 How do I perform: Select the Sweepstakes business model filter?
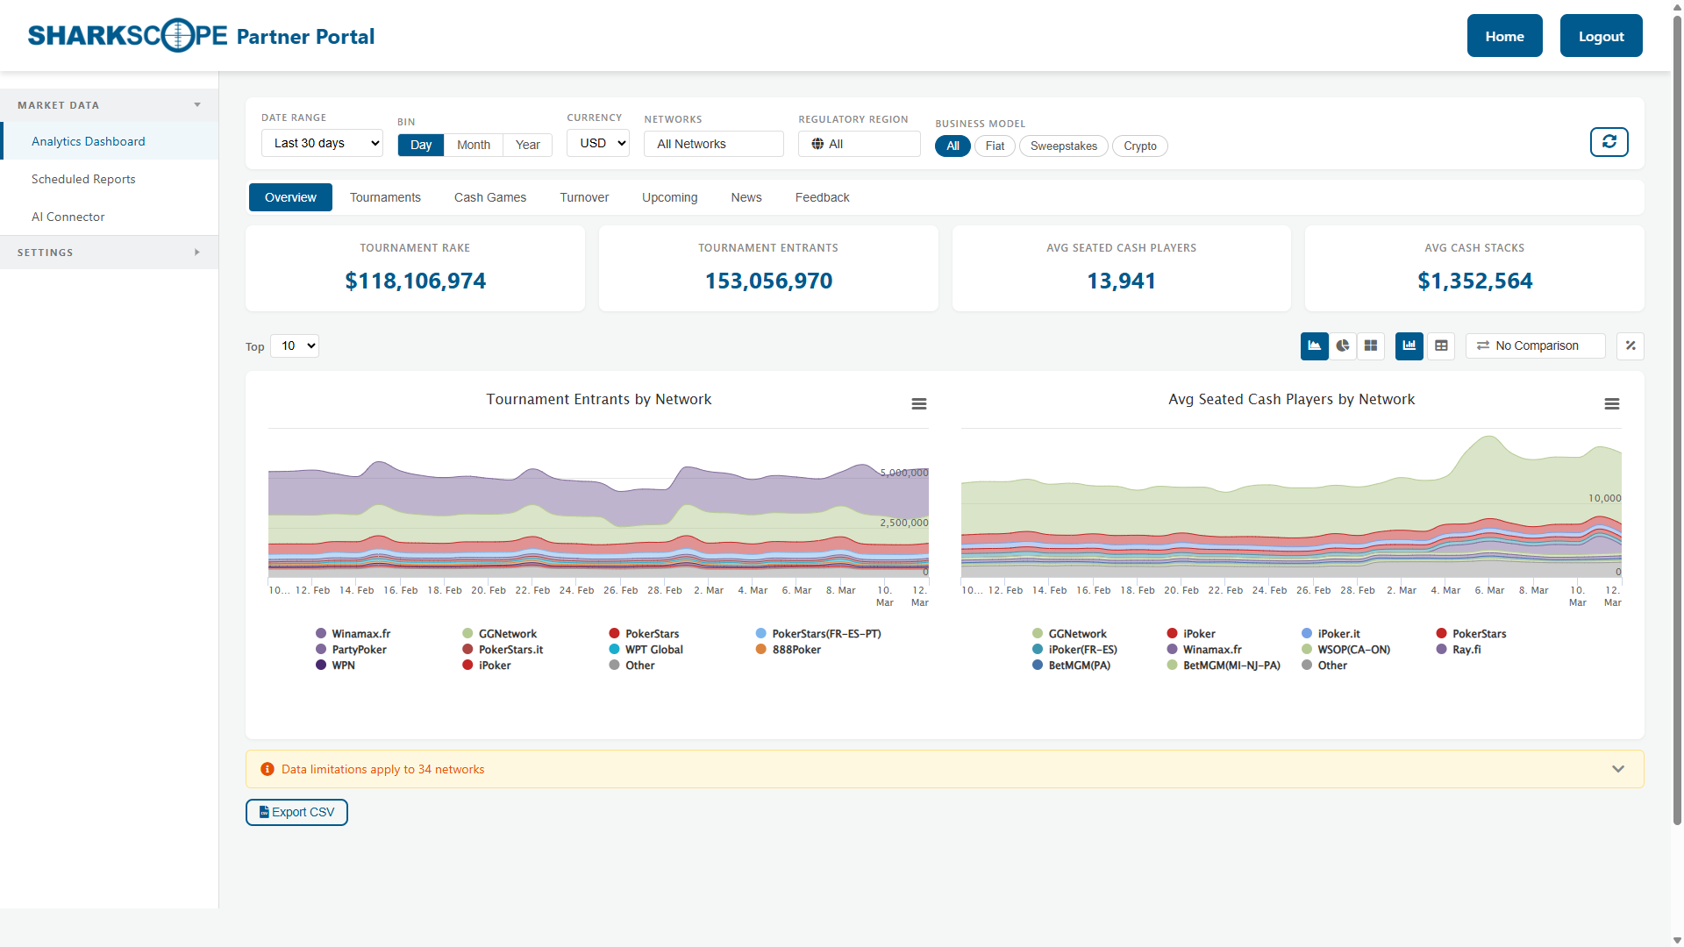1063,146
